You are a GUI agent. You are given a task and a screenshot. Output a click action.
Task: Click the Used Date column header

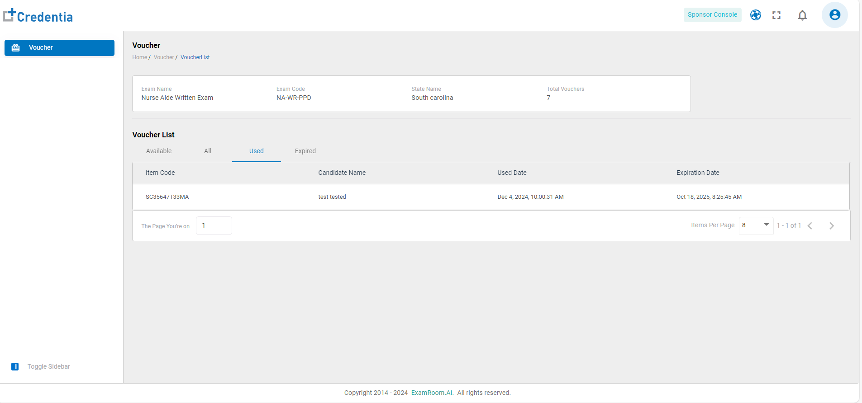click(x=512, y=173)
